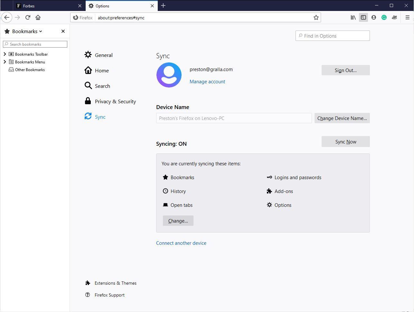Open the Search preferences category
Viewport: 414px width, 312px height.
(x=97, y=86)
